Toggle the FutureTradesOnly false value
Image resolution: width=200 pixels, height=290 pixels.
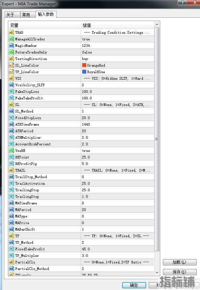coord(87,52)
